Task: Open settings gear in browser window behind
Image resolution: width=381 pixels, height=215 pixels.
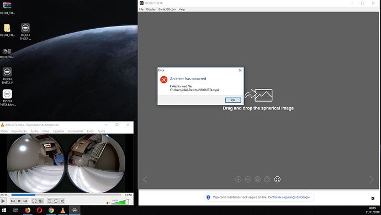Action: coord(373,198)
